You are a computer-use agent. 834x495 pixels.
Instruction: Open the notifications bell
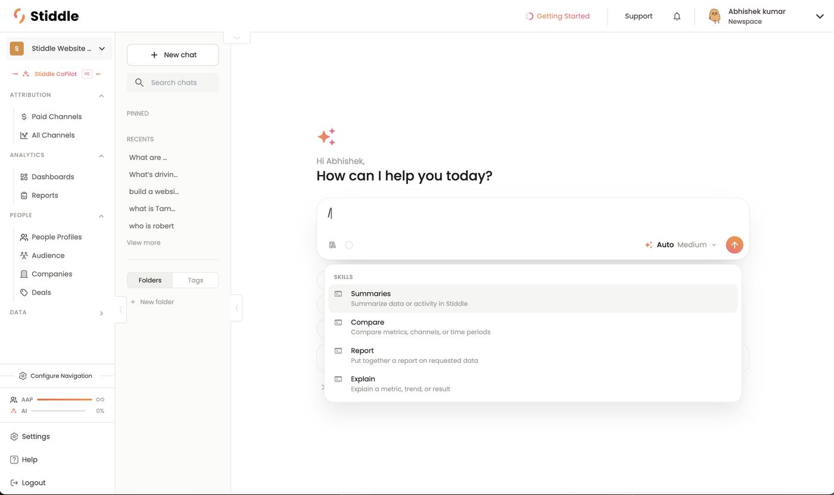click(677, 16)
